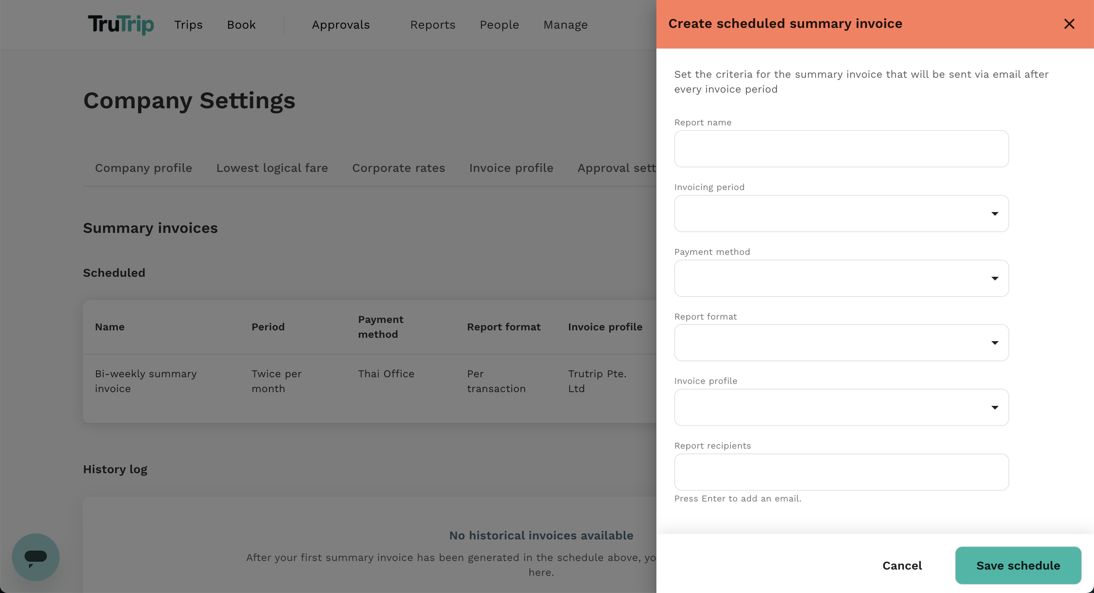Open the Manage menu
1094x593 pixels.
[x=565, y=25]
